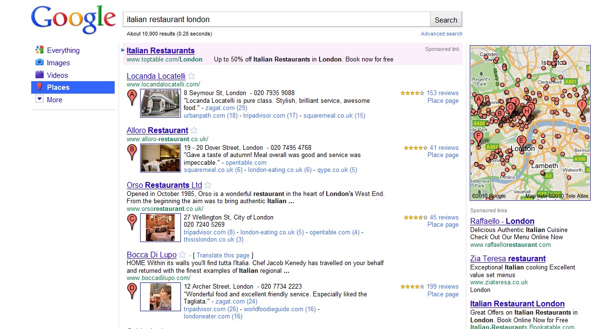
Task: Open the More search categories link
Action: coord(55,100)
